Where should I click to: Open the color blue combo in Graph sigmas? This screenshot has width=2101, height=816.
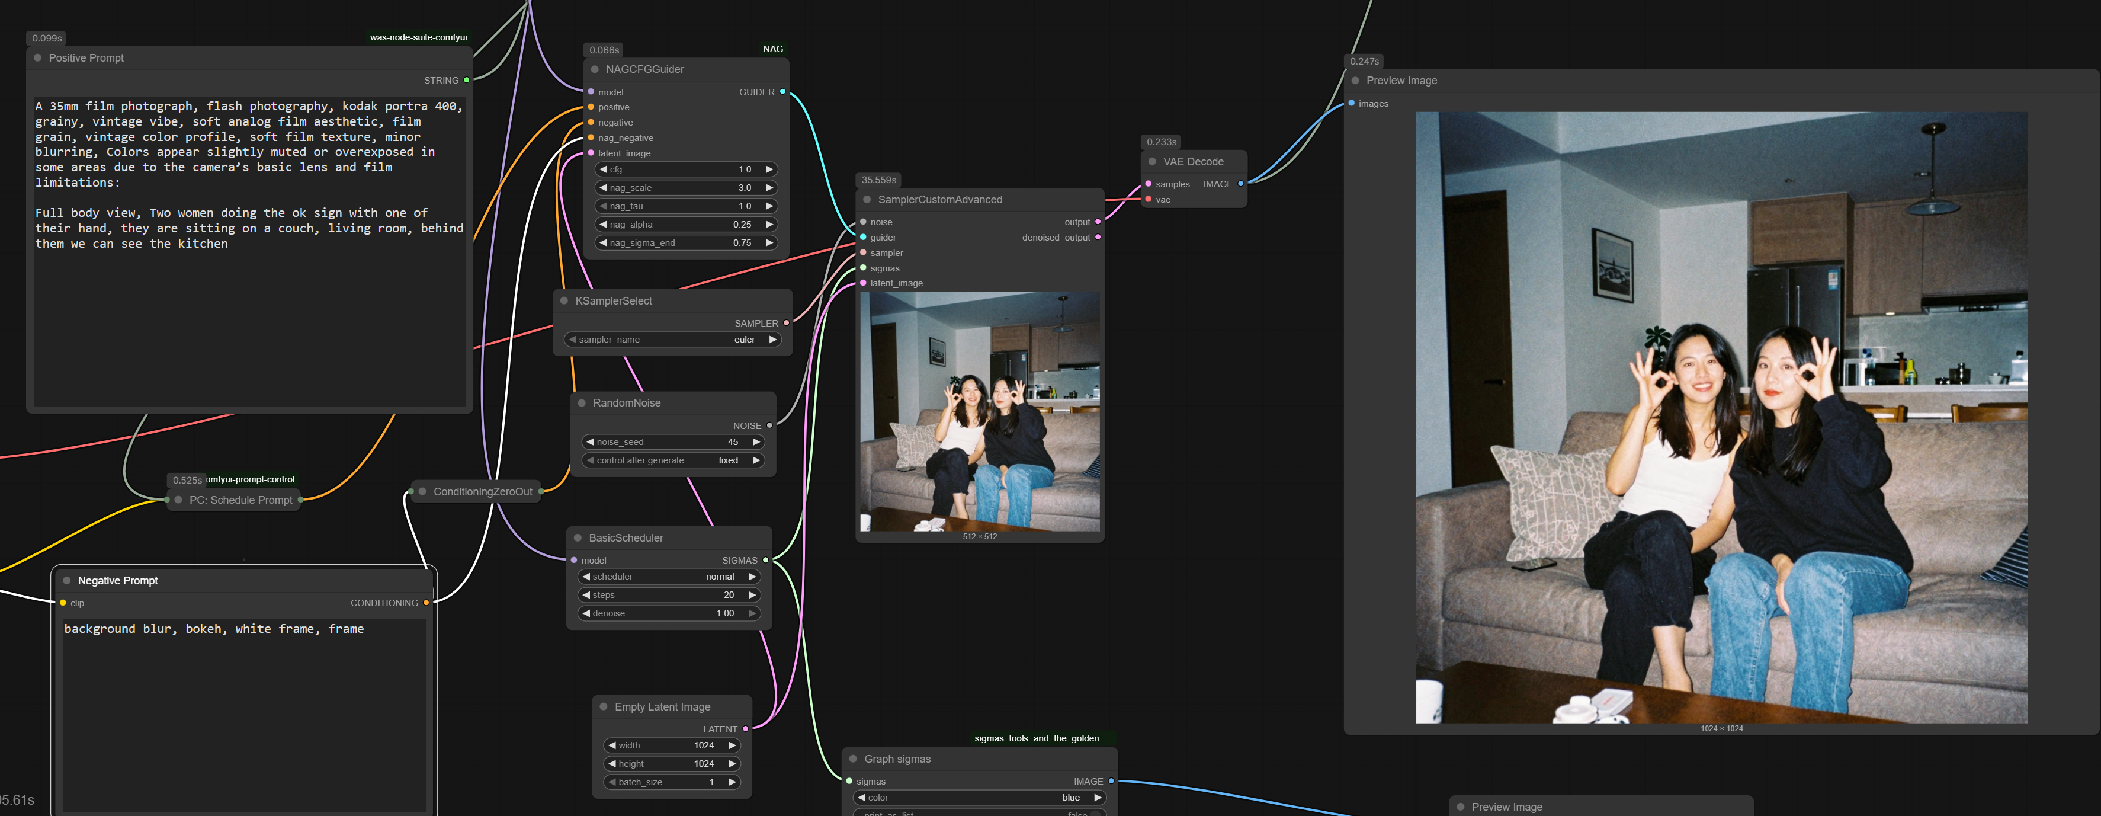click(x=979, y=798)
